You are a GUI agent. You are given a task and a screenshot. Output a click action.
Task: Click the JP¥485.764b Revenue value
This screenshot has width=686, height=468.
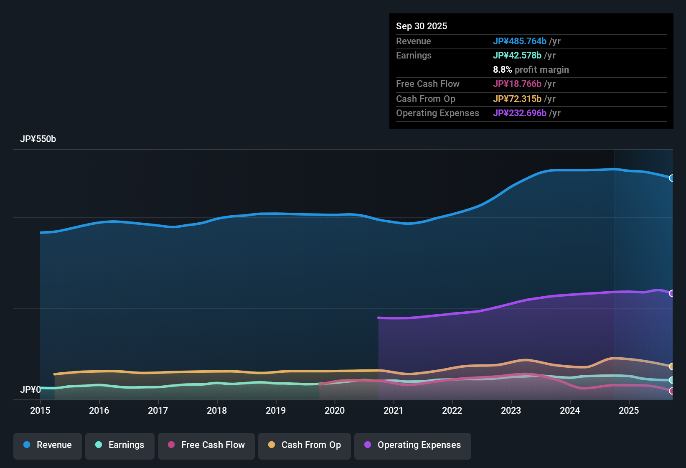click(x=520, y=41)
